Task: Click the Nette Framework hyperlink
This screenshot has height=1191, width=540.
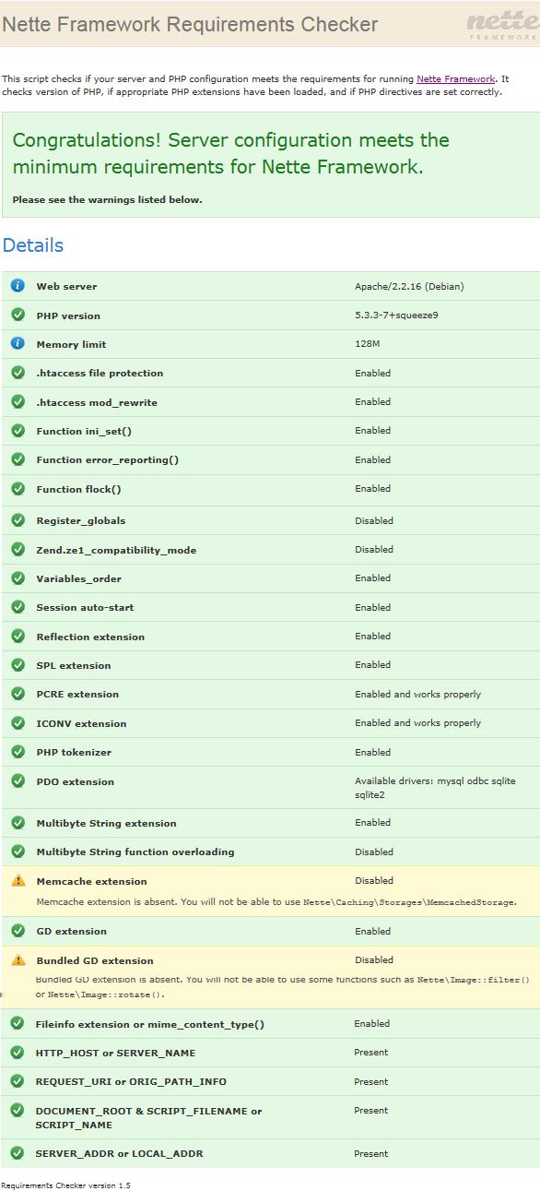Action: [x=455, y=79]
